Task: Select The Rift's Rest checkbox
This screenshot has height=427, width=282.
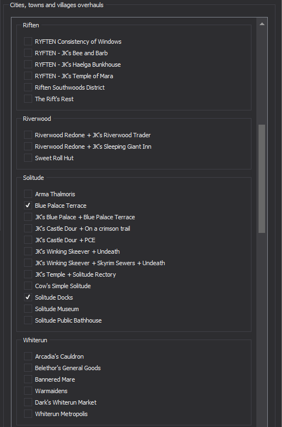Action: pos(28,98)
